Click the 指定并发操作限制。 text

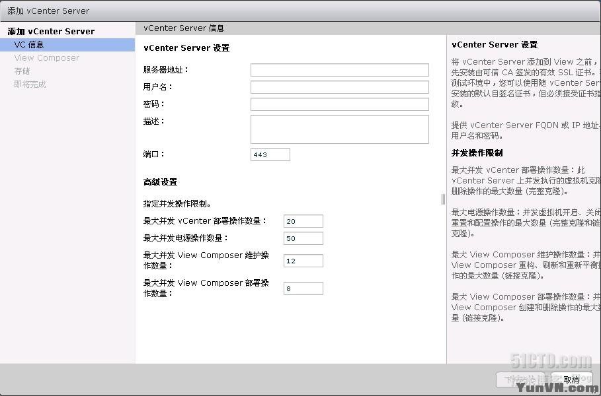pyautogui.click(x=177, y=204)
